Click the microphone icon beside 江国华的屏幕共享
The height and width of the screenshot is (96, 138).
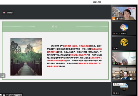(x=4, y=95)
